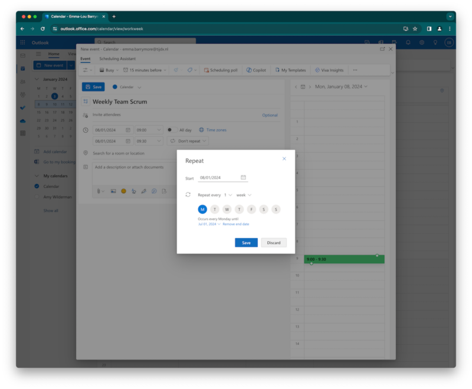This screenshot has height=389, width=472.
Task: Toggle Thursday in the Repeat day picker
Action: click(239, 209)
